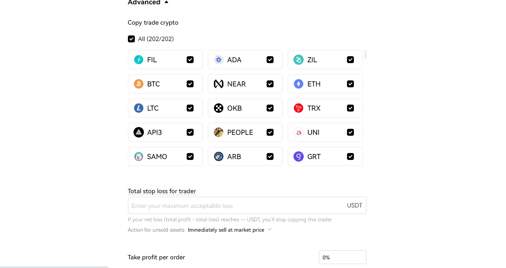Screen dimensions: 506x268
Task: Deselect the UNI checkbox
Action: pos(350,132)
